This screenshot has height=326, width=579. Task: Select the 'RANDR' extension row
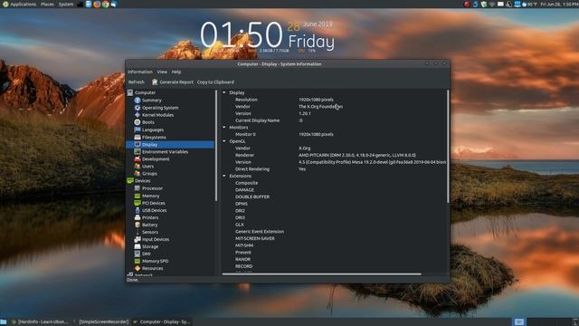point(334,259)
